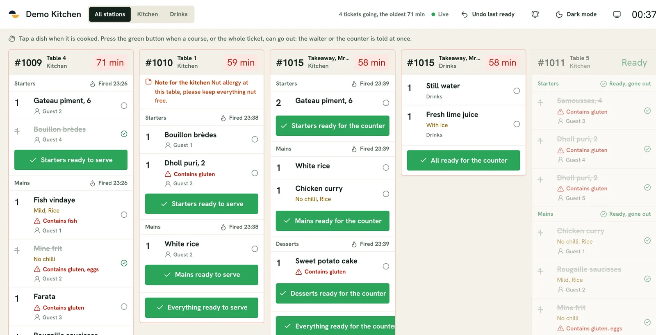Click Starters ready to serve on #1009
Image resolution: width=656 pixels, height=335 pixels.
coord(71,160)
